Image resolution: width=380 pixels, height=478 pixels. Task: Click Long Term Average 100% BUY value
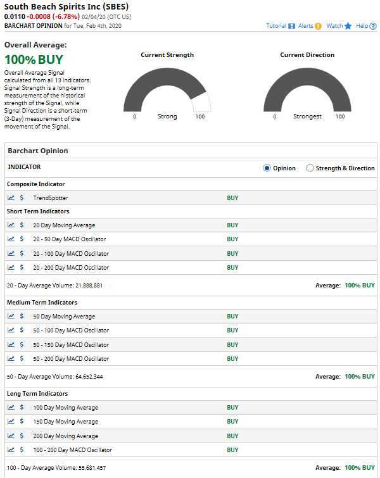(x=360, y=468)
